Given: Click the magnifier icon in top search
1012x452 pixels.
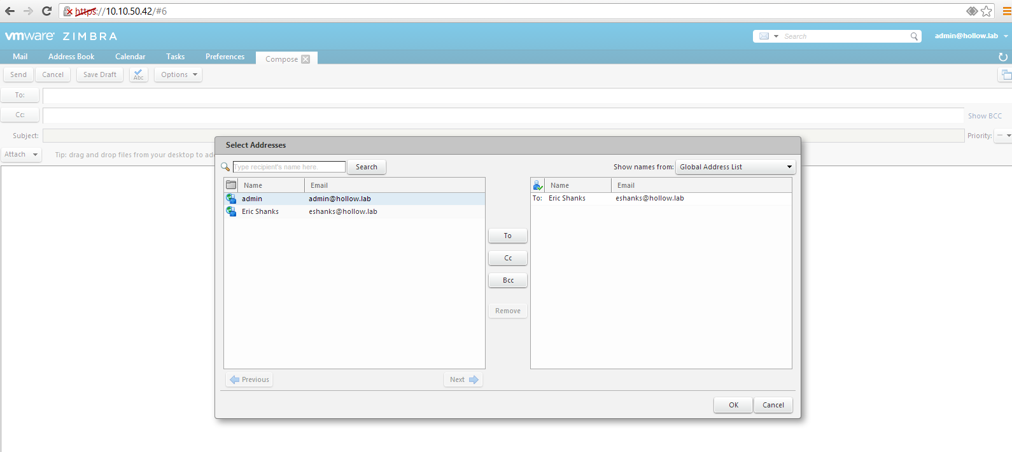Looking at the screenshot, I should (914, 36).
